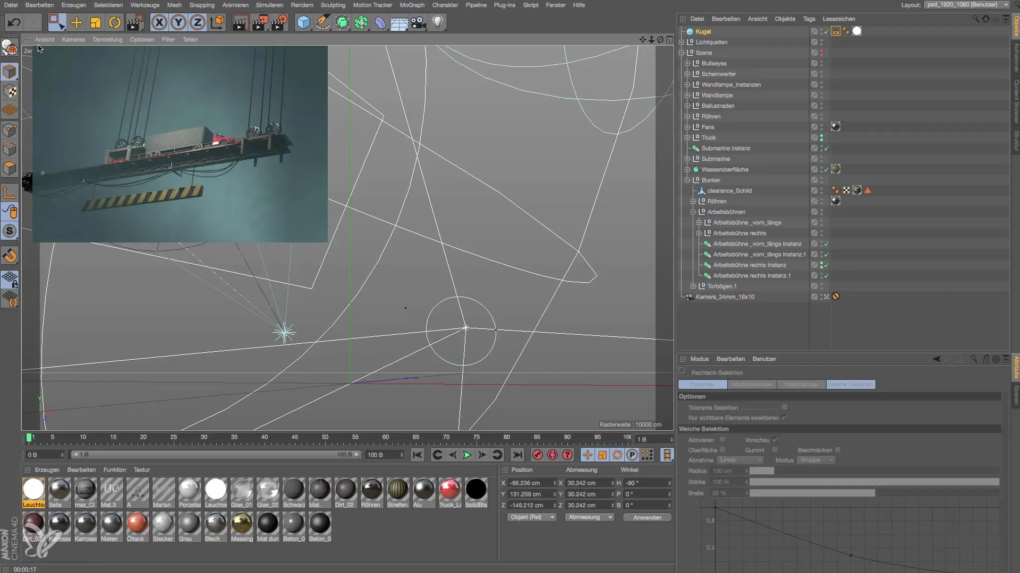Select the Rotate tool
The height and width of the screenshot is (573, 1020).
coord(115,22)
